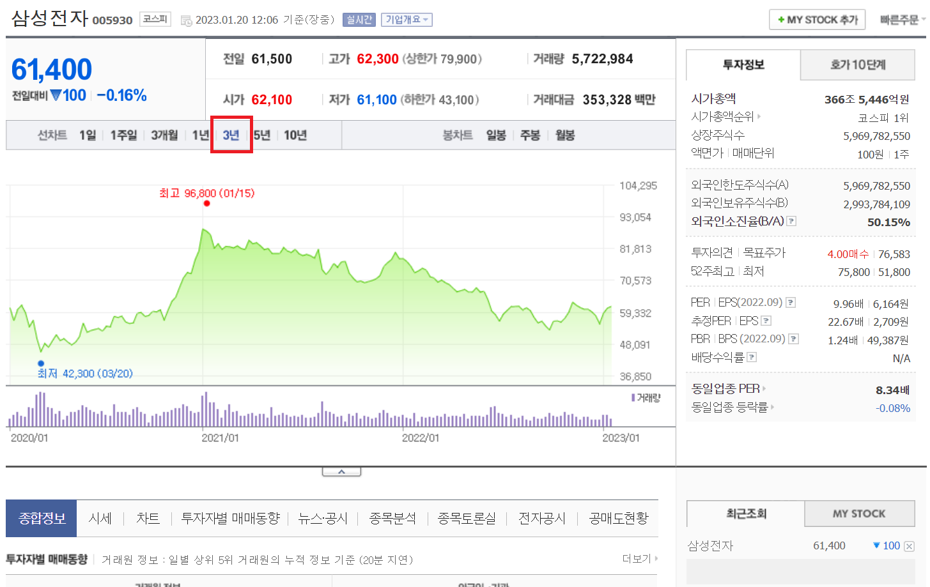This screenshot has width=930, height=587.
Task: Open help icon next to PBR BPS
Action: tap(794, 339)
